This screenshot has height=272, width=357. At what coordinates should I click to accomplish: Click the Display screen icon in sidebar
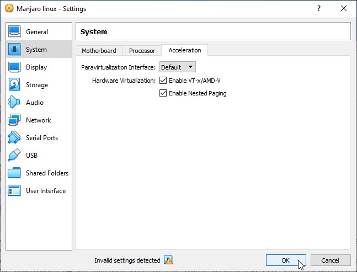click(x=14, y=67)
